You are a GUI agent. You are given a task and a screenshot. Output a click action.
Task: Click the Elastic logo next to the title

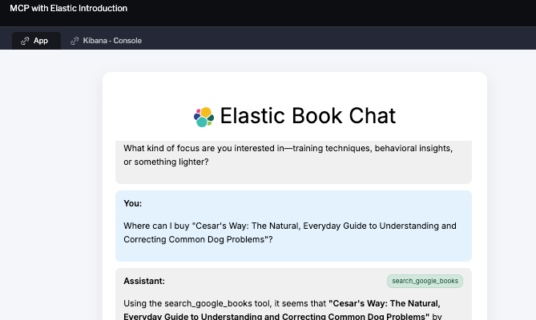pyautogui.click(x=204, y=117)
